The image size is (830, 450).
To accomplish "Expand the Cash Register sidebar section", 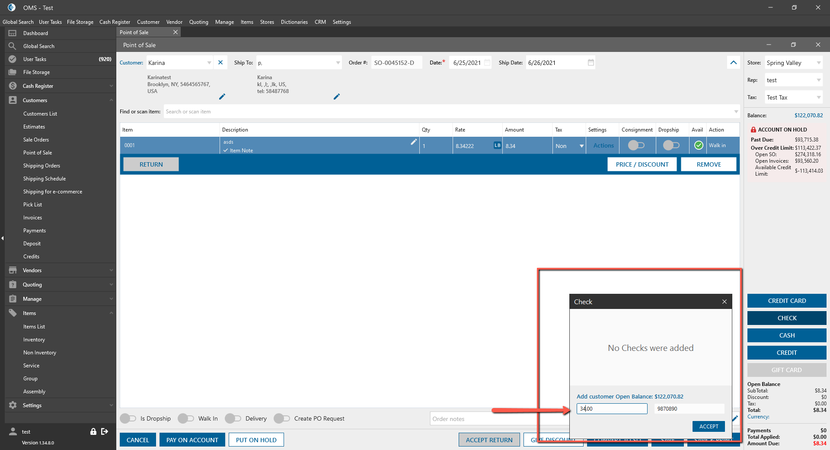I will click(x=112, y=86).
